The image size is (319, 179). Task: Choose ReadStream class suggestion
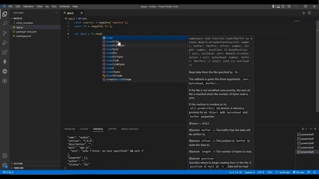pos(145,76)
